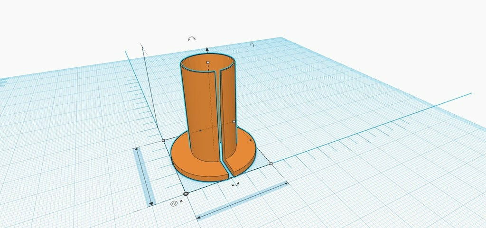
Task: Click the white corner handle on the tube's right edge
Action: 234,121
